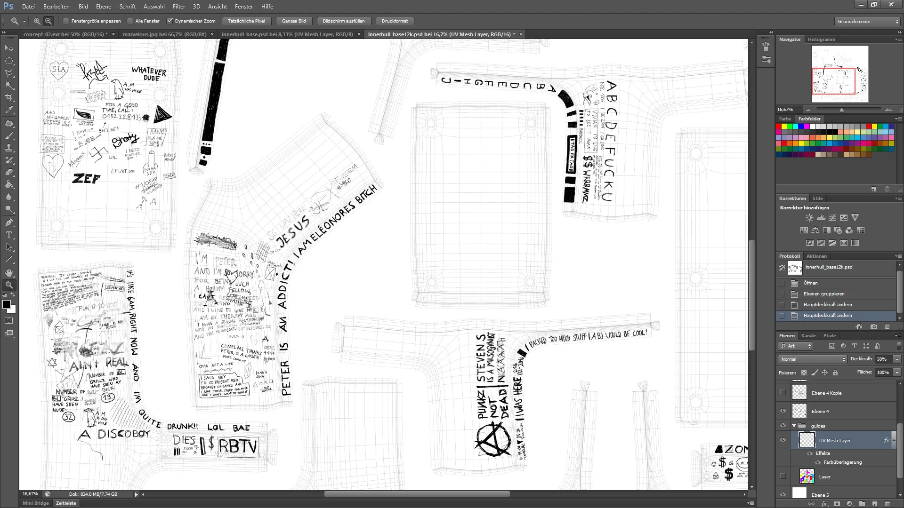Select the Zoom tool in toolbox

coord(9,285)
